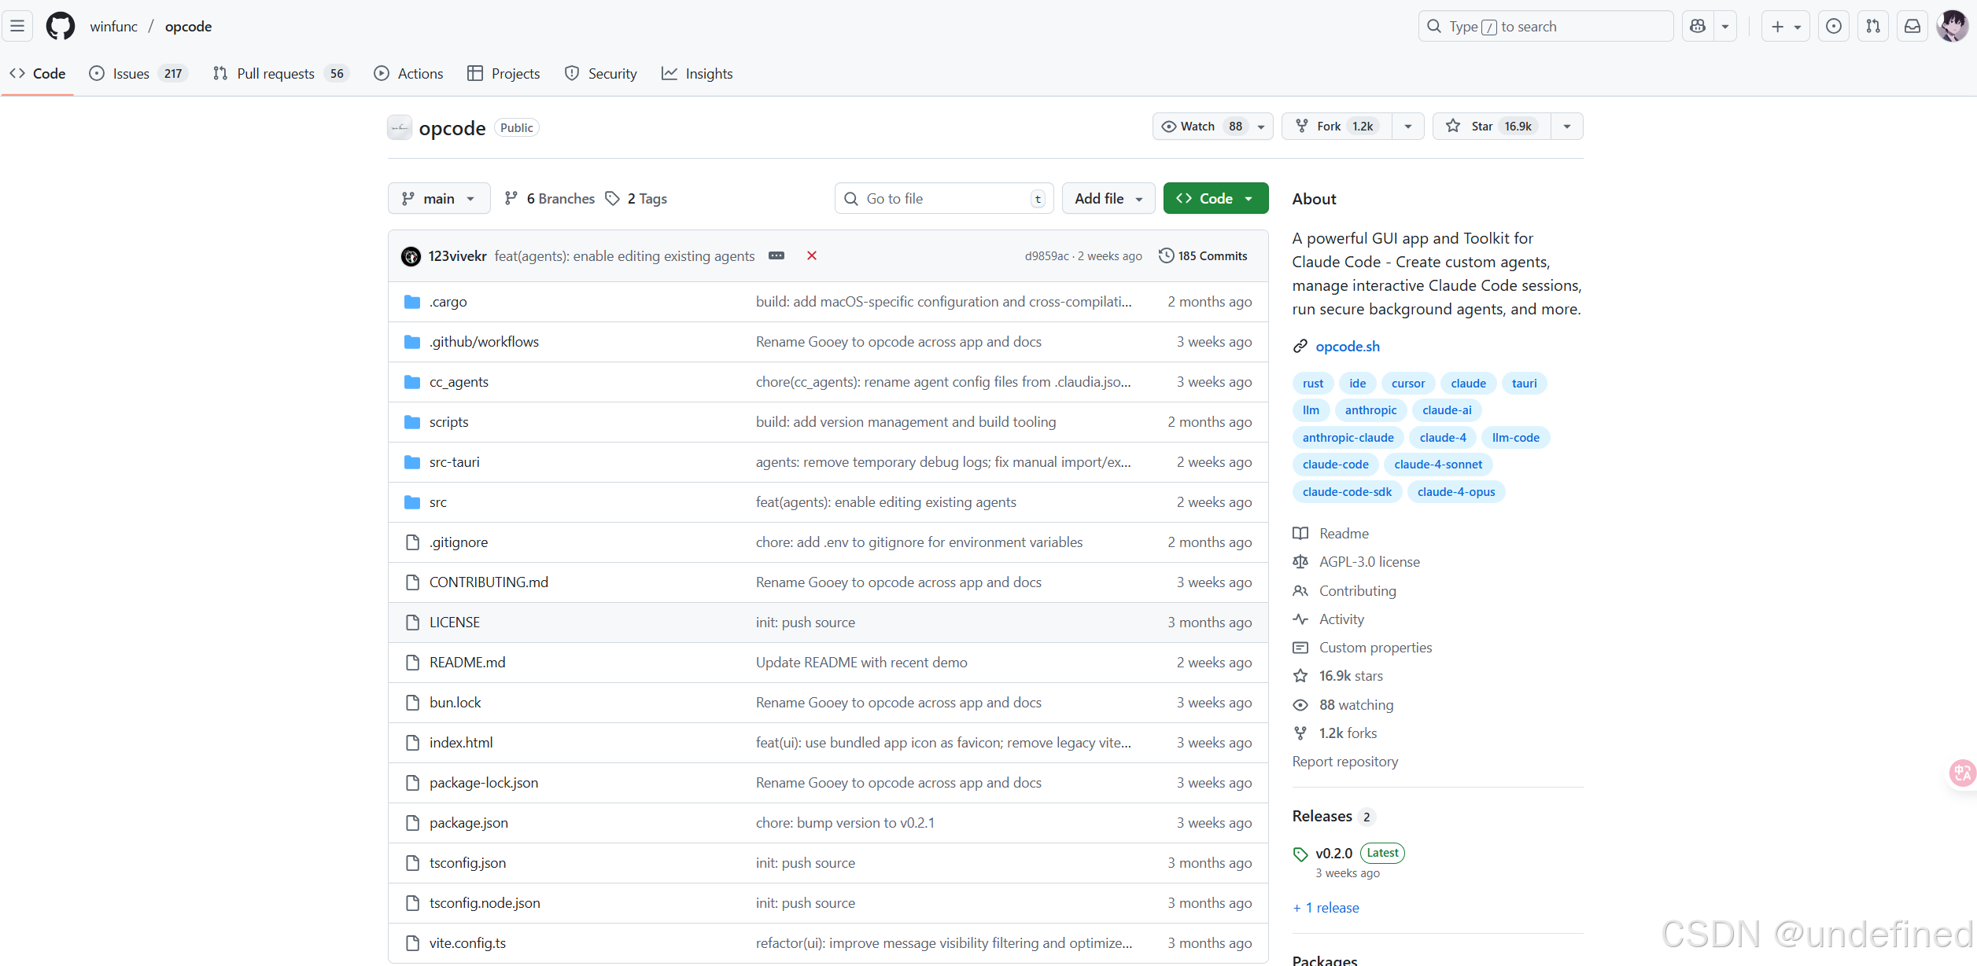
Task: Open the cc_agents folder
Action: [x=459, y=382]
